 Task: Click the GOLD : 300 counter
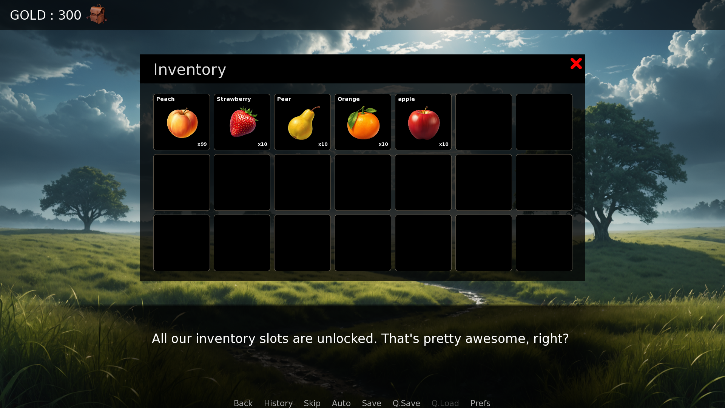(46, 15)
